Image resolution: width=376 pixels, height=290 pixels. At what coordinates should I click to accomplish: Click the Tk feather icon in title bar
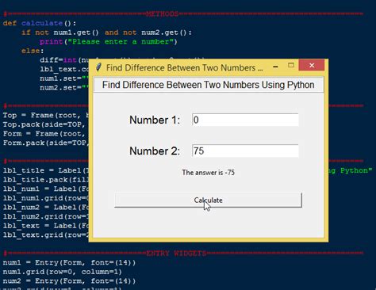click(98, 67)
